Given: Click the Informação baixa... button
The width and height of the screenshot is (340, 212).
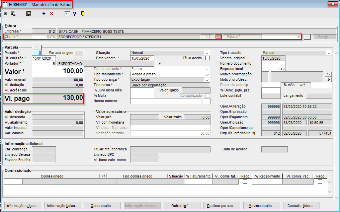Looking at the screenshot, I should coord(63,206).
